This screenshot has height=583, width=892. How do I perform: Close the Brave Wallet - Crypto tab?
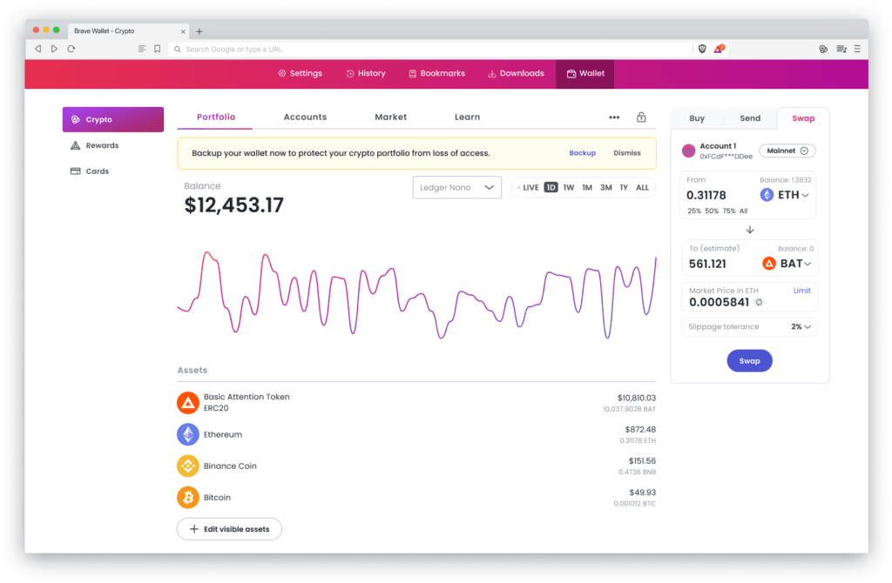tap(183, 31)
